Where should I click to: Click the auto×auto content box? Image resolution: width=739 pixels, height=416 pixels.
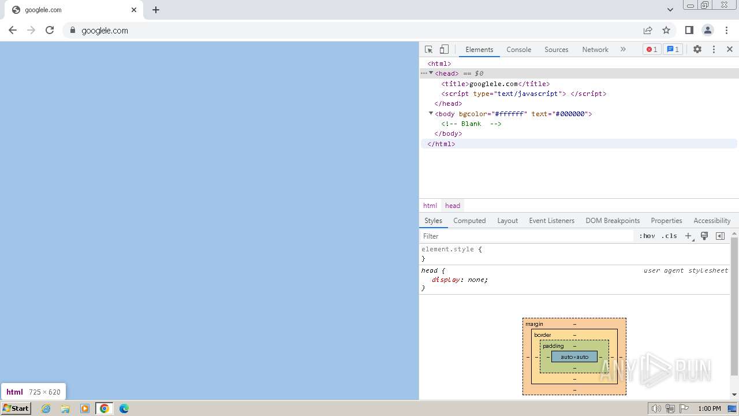(x=574, y=356)
